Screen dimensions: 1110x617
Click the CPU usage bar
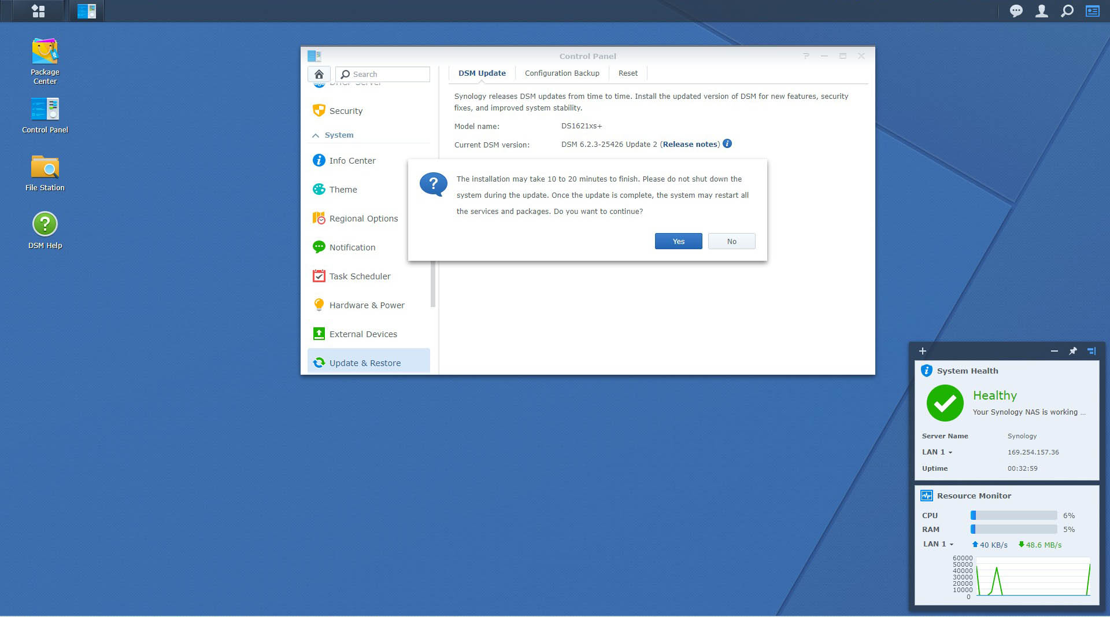[1013, 515]
